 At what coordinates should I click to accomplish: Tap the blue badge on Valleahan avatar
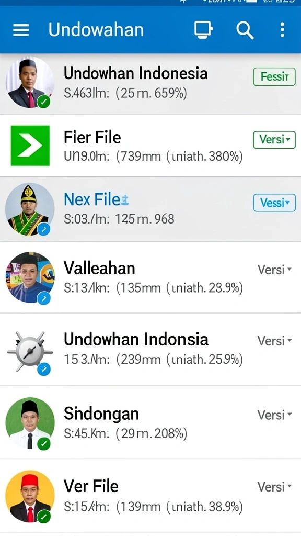click(x=44, y=298)
